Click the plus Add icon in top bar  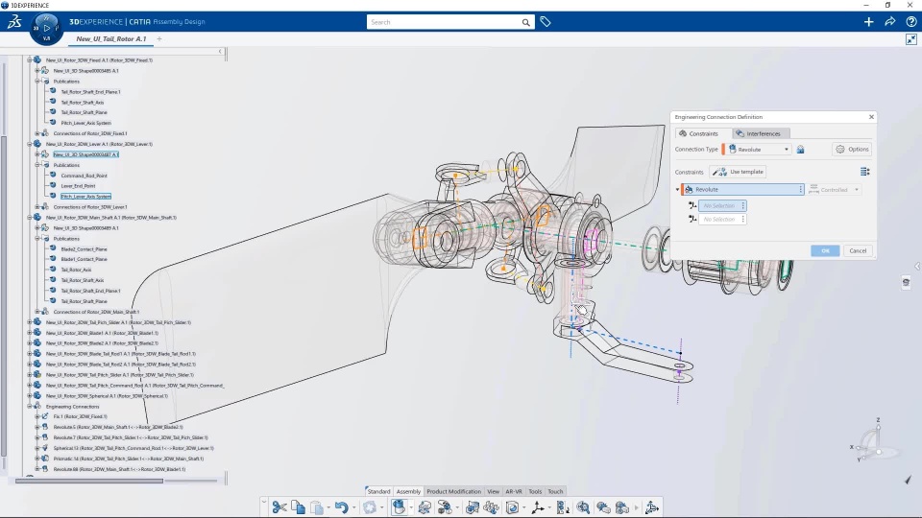tap(868, 22)
